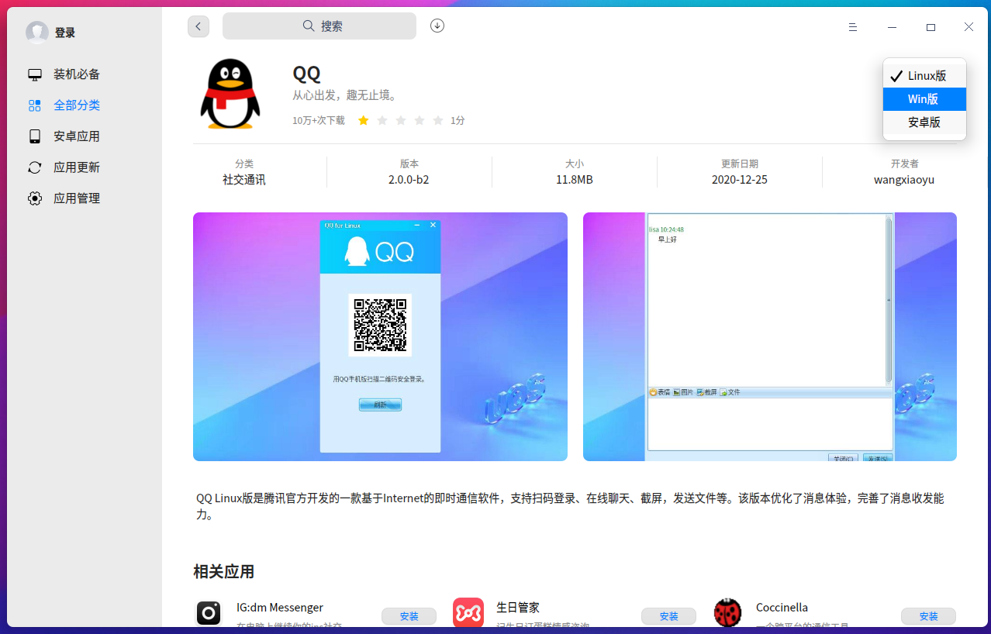Click version value 2.0.0-b2
Screen dimensions: 991x634
[x=409, y=180]
